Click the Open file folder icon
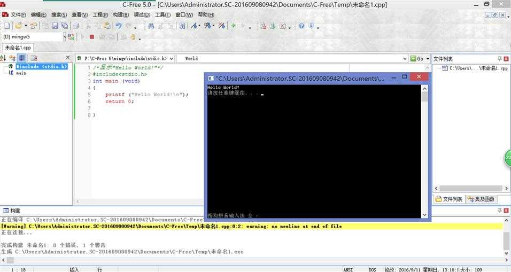The height and width of the screenshot is (272, 511). (19, 26)
